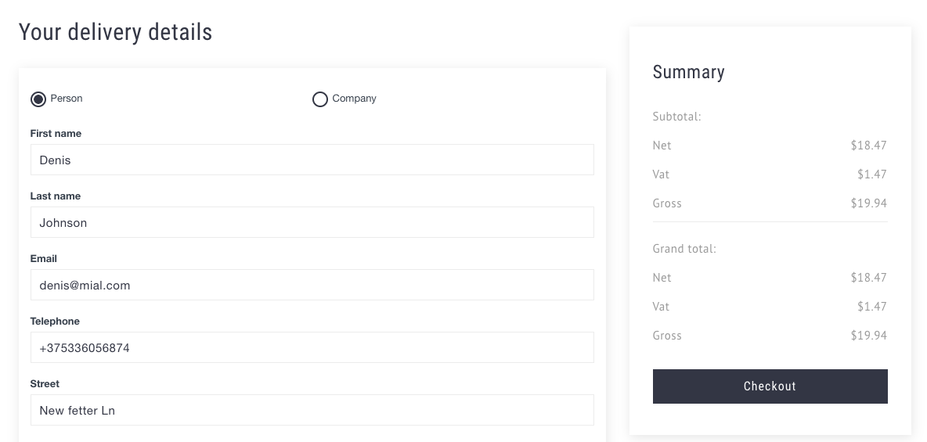Click the First name field containing Denis
This screenshot has width=927, height=442.
[312, 160]
